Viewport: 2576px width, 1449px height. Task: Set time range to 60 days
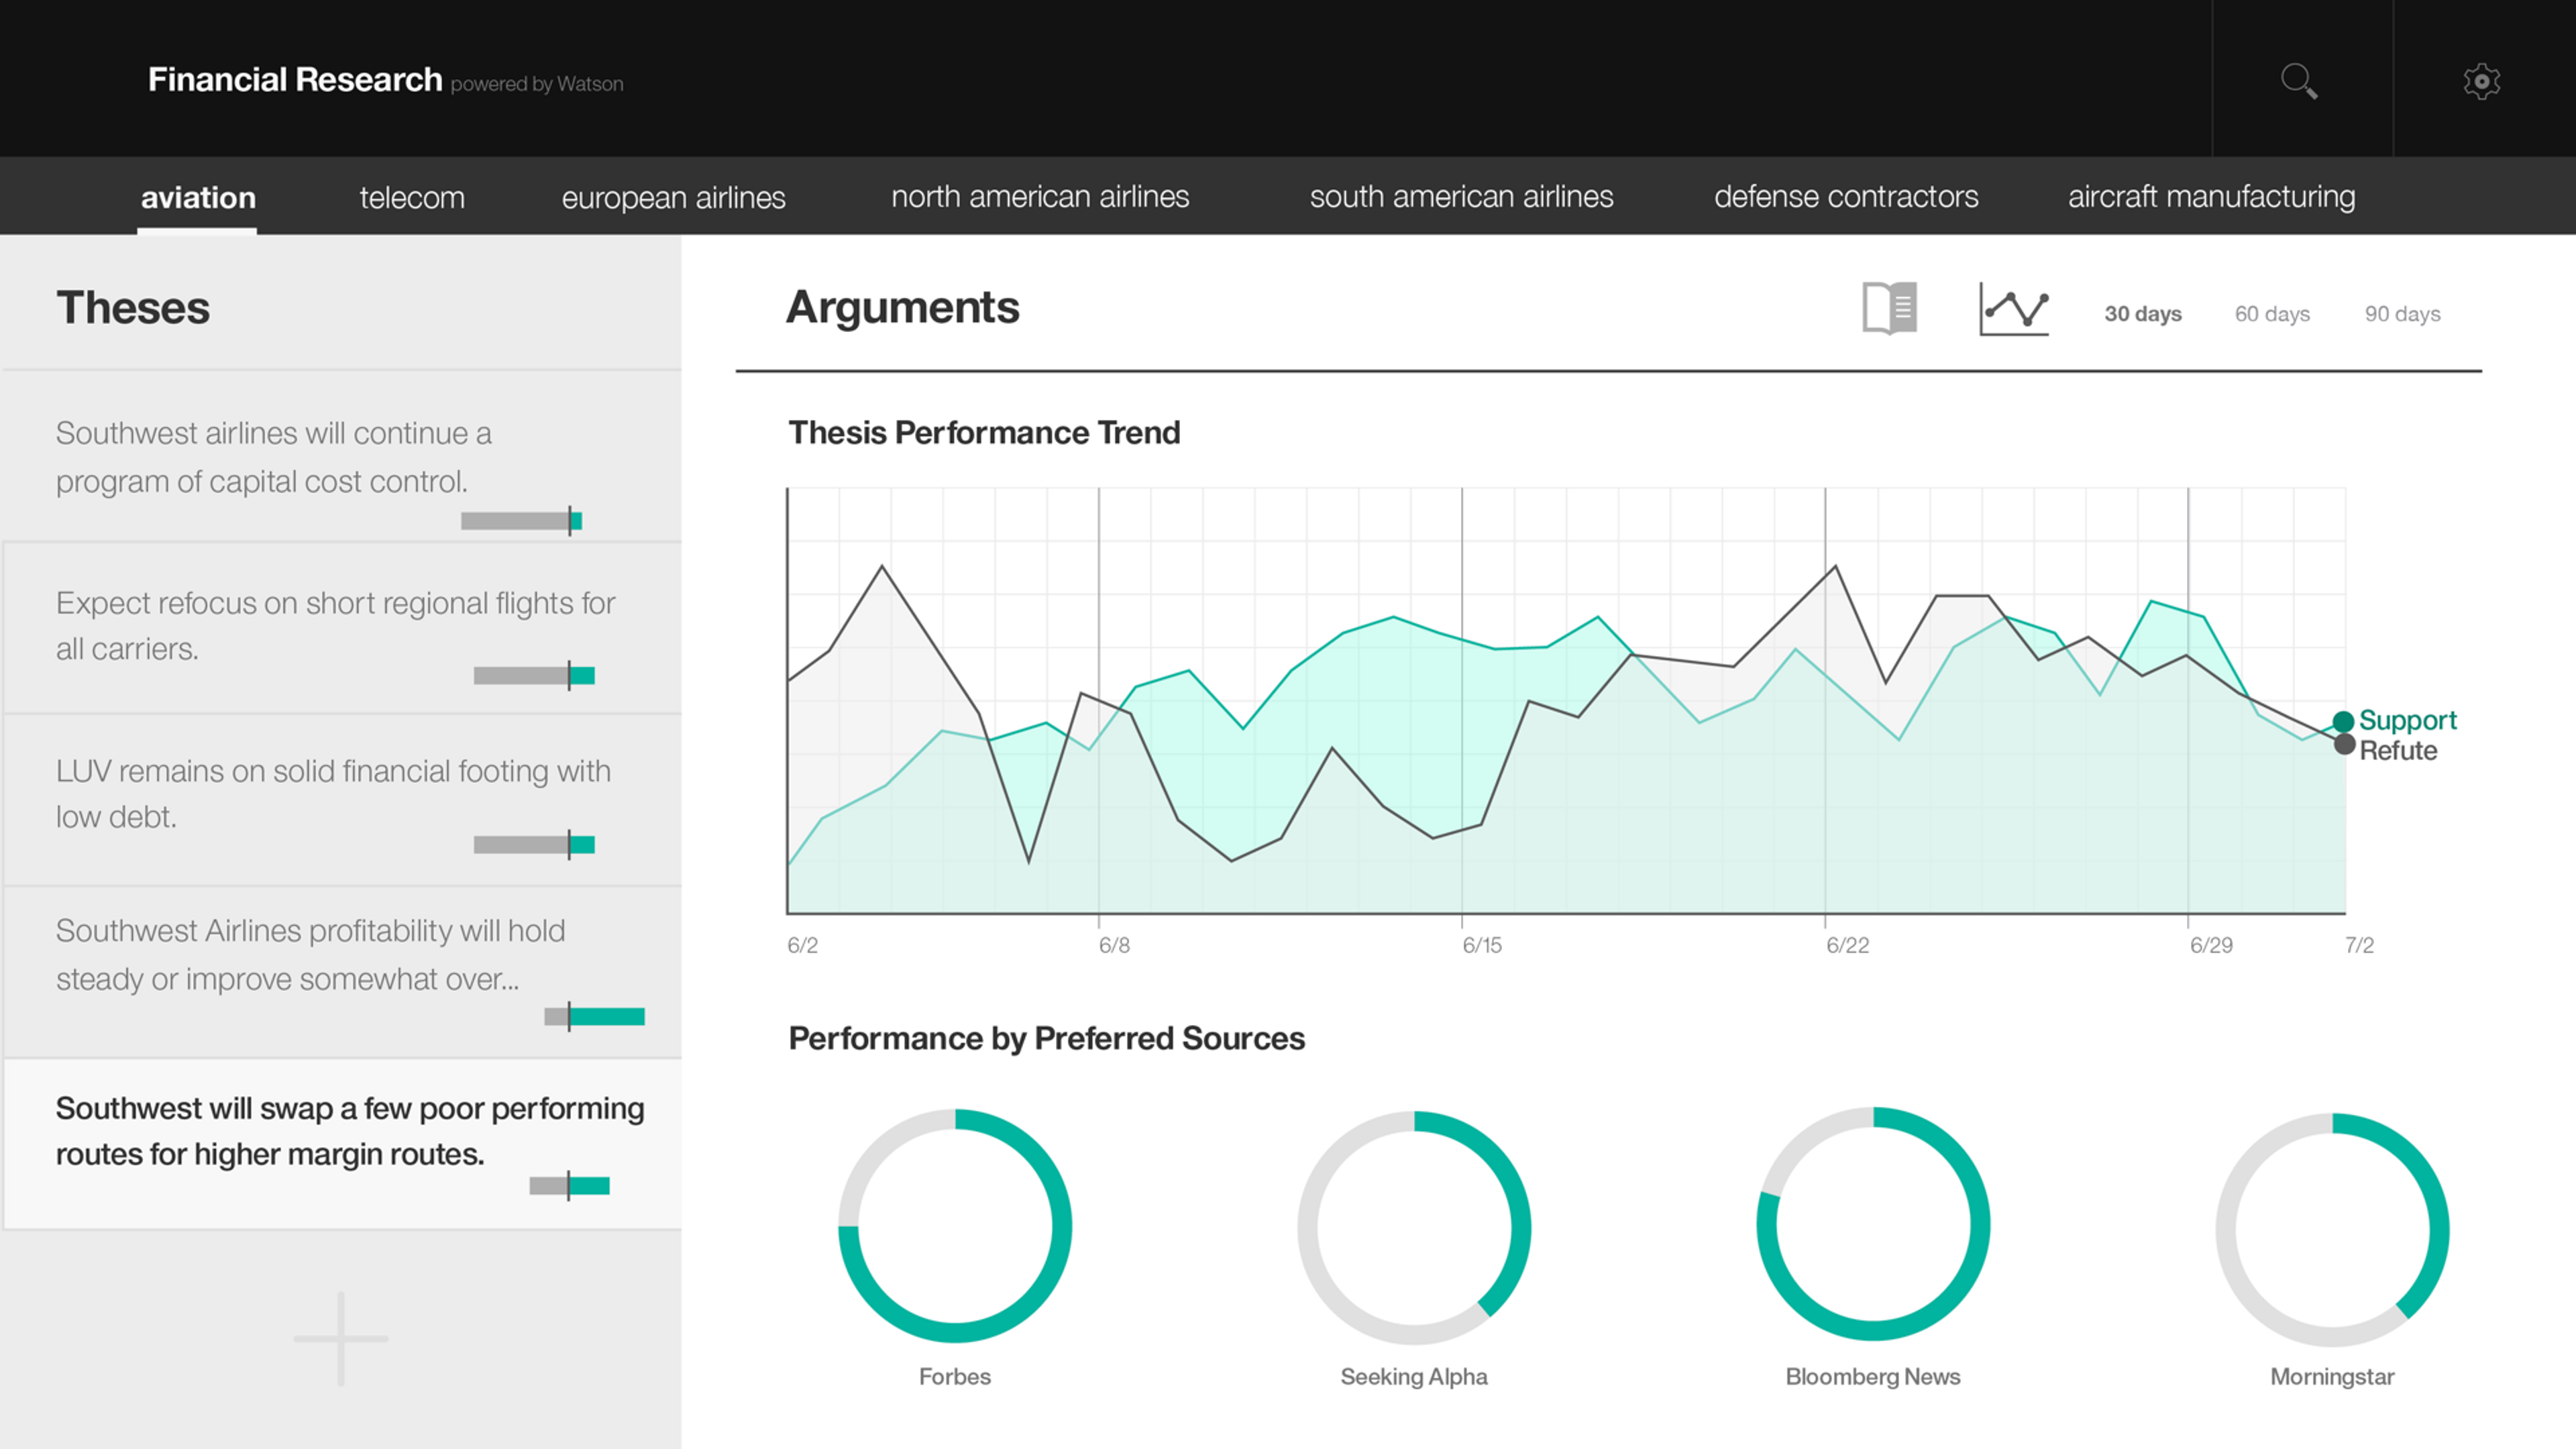point(2272,314)
